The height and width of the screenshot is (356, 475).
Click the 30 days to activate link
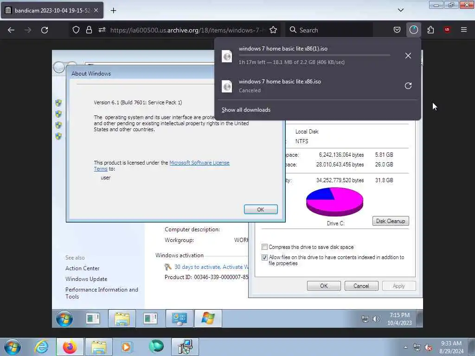212,267
